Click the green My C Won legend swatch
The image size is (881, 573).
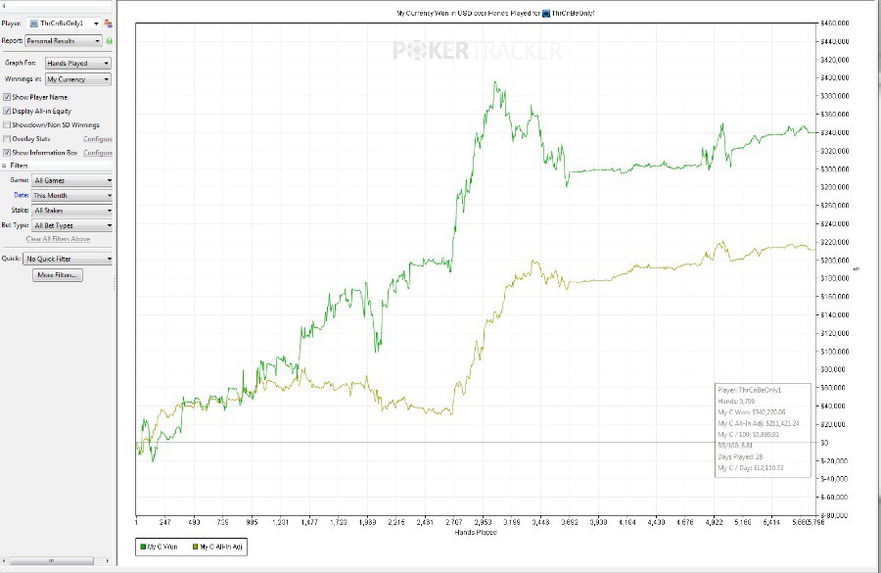click(x=145, y=548)
